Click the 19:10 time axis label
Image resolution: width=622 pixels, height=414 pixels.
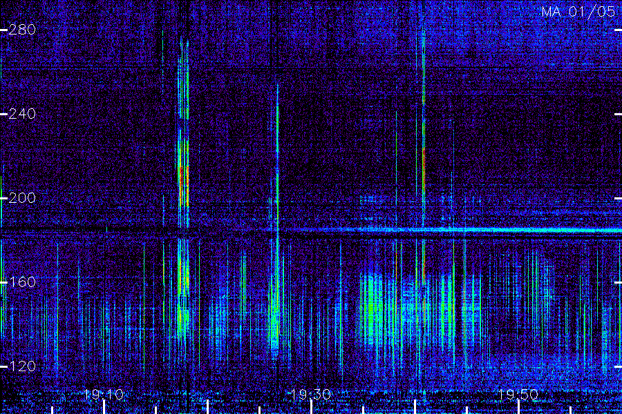pos(104,394)
